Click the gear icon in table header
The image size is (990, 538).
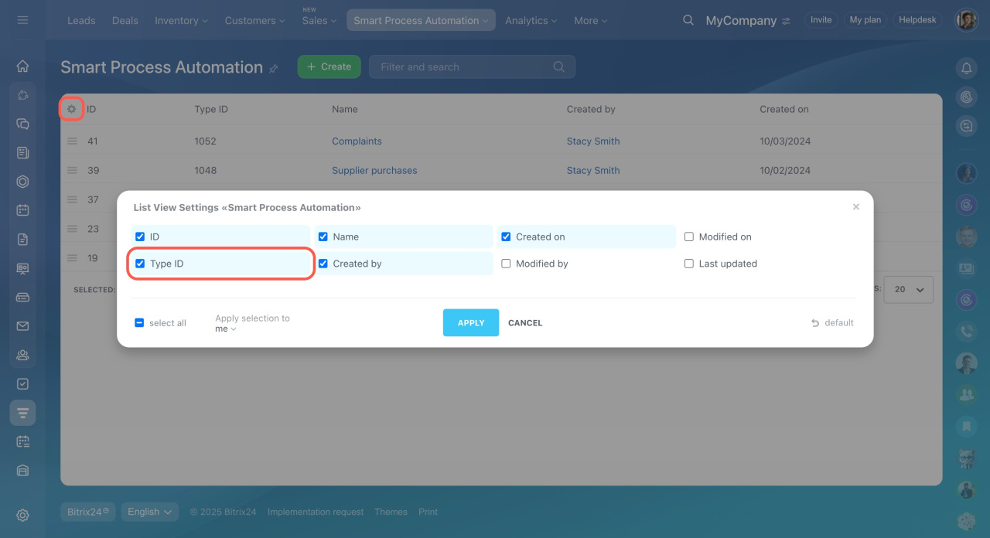[72, 109]
